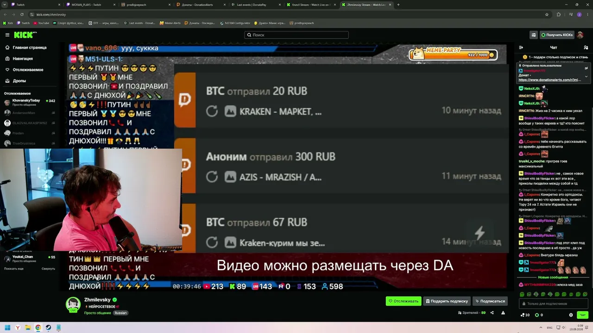Image resolution: width=593 pixels, height=333 pixels.
Task: Open Praden channel in sidebar
Action: pyautogui.click(x=30, y=133)
